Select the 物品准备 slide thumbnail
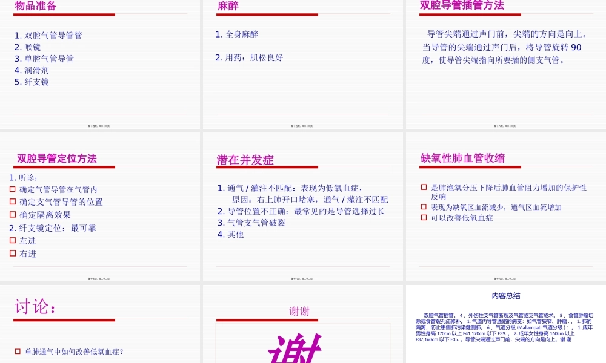 click(x=100, y=64)
